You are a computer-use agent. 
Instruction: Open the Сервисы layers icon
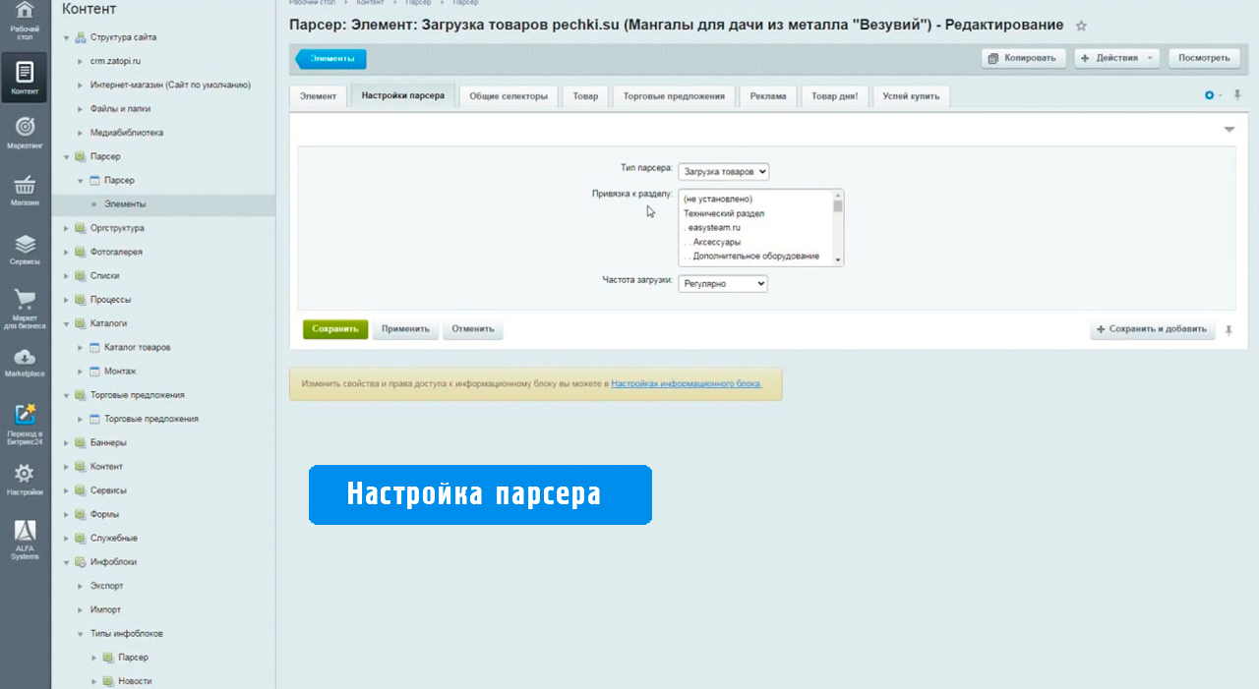(25, 243)
